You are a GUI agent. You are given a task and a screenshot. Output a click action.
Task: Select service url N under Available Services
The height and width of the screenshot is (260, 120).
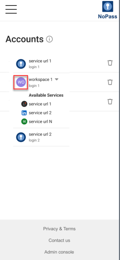tap(40, 122)
